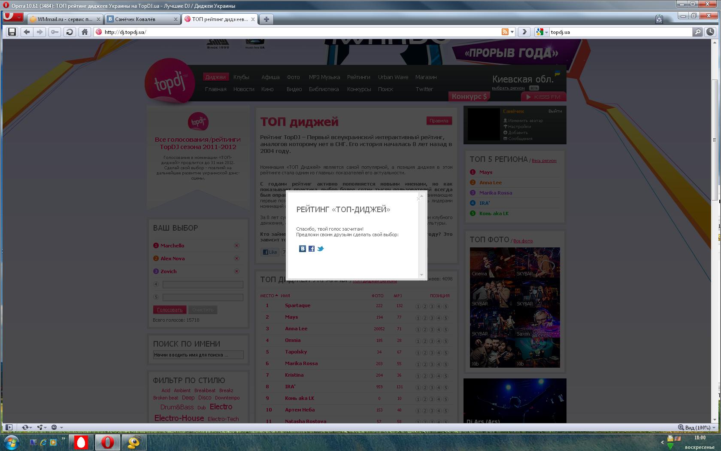Go forward with the browser forward arrow
The image size is (721, 451).
pos(39,32)
